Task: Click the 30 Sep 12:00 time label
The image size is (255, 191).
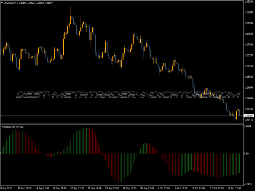Action: coord(147,188)
